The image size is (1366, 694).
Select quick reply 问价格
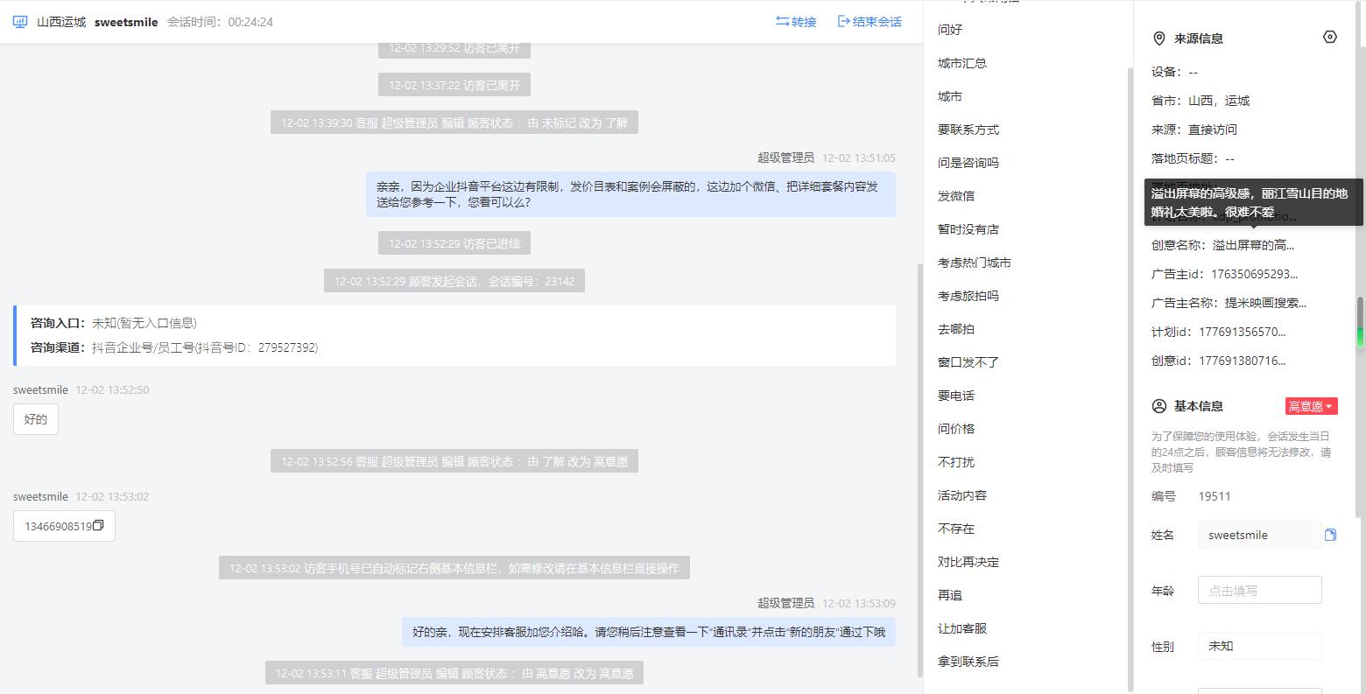point(956,429)
